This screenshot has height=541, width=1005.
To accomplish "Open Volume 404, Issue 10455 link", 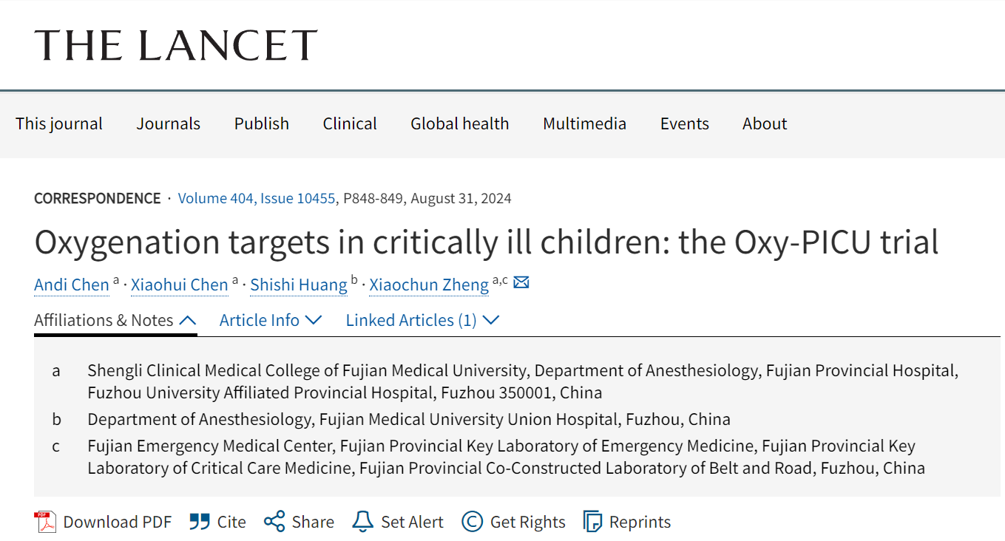I will (257, 199).
